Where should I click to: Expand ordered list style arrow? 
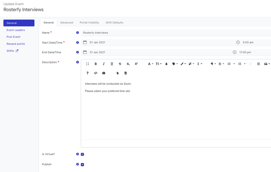click(x=234, y=64)
